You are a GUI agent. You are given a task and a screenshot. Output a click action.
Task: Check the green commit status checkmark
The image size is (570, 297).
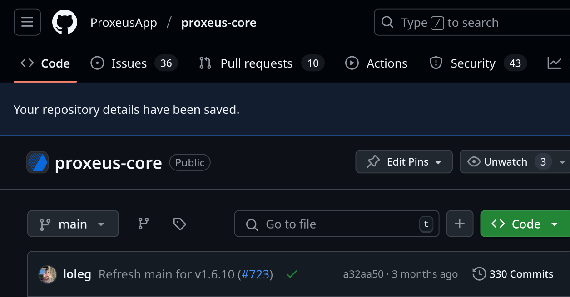tap(292, 274)
